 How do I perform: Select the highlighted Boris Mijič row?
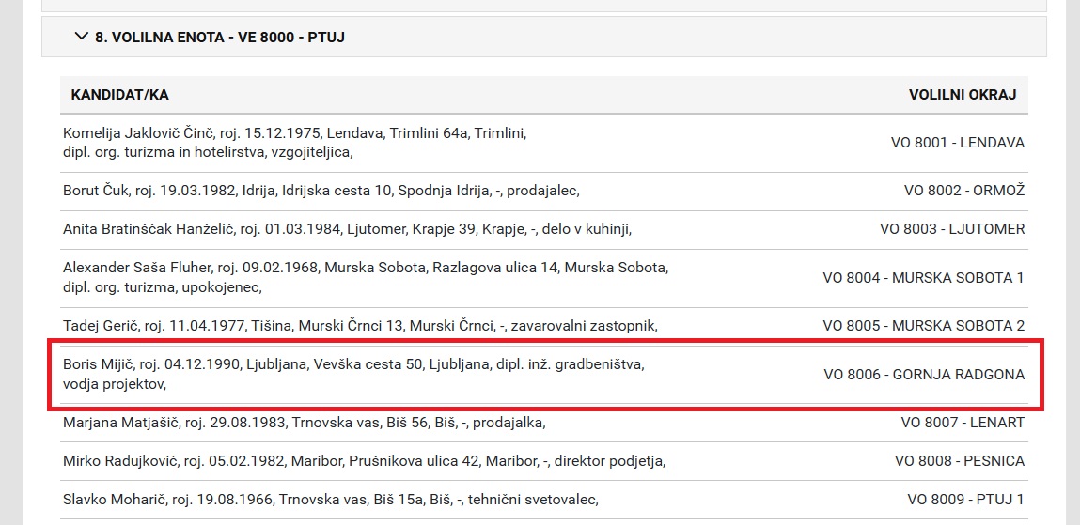tap(544, 375)
